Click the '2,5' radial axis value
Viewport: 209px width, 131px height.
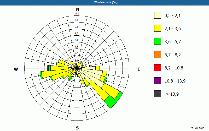77,53
